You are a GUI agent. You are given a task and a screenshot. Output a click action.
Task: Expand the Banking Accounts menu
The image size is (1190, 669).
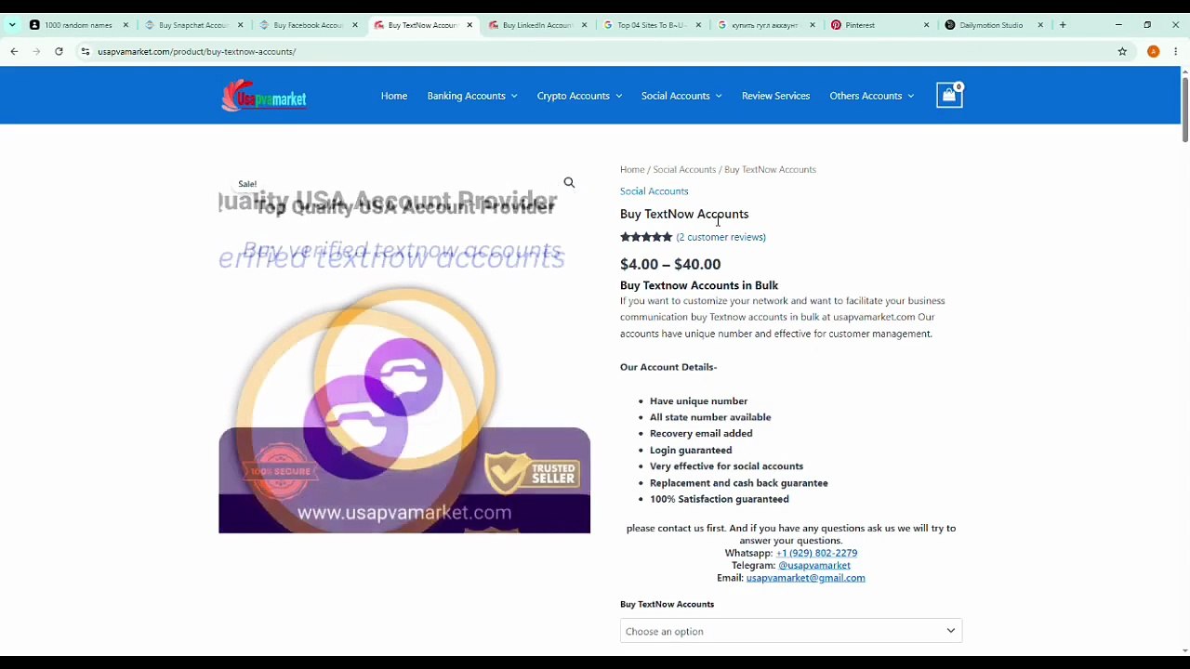pyautogui.click(x=472, y=96)
